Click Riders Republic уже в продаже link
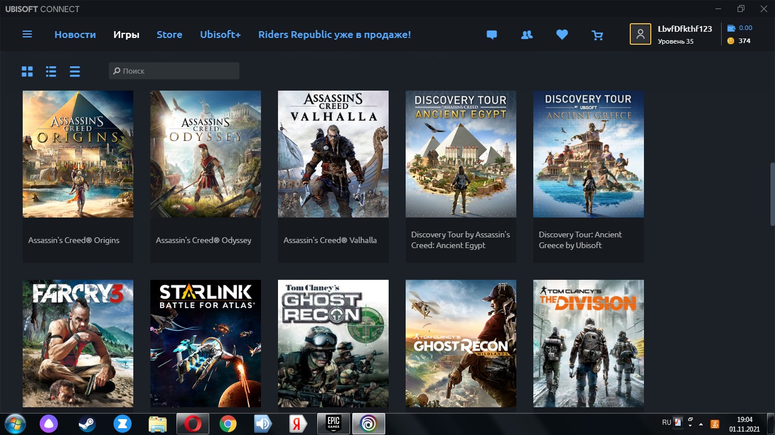 point(335,35)
